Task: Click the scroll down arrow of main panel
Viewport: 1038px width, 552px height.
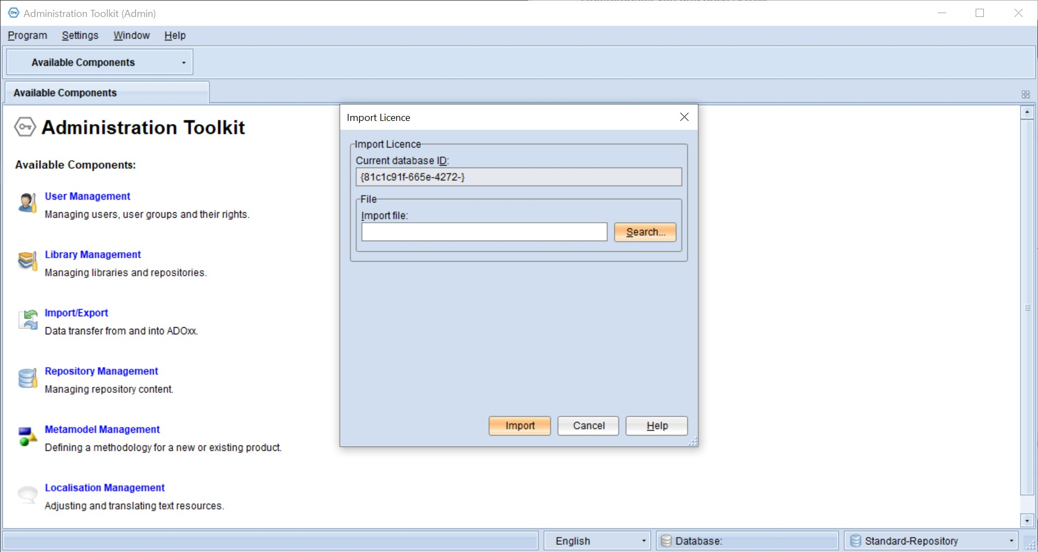Action: [1027, 521]
